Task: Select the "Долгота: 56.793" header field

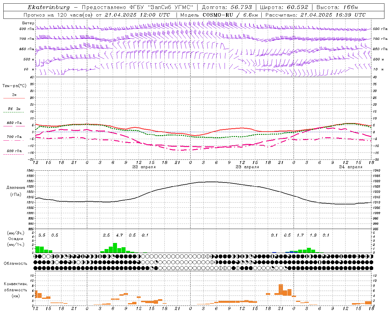Action: pos(227,7)
